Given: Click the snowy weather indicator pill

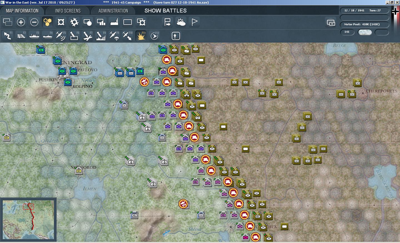Looking at the screenshot, I should pyautogui.click(x=365, y=32).
